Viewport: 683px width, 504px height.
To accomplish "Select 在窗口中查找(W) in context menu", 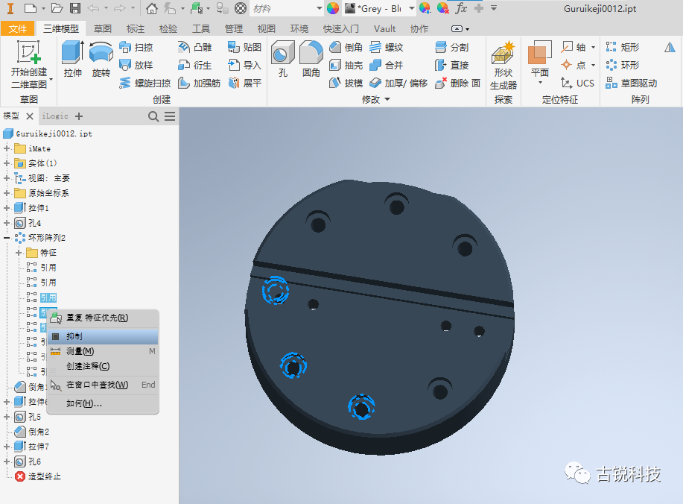I will tap(103, 385).
